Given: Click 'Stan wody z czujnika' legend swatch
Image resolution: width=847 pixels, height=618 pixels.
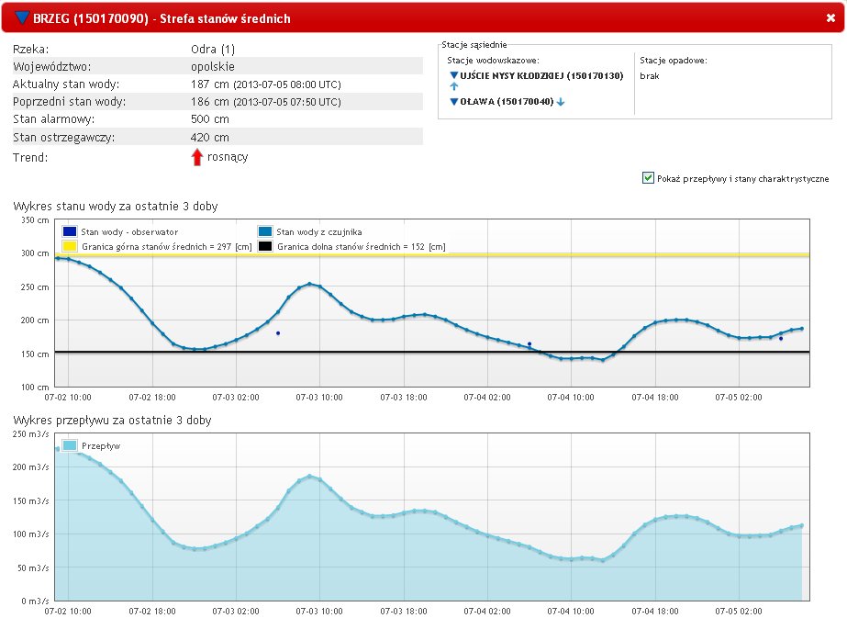Looking at the screenshot, I should [x=265, y=232].
